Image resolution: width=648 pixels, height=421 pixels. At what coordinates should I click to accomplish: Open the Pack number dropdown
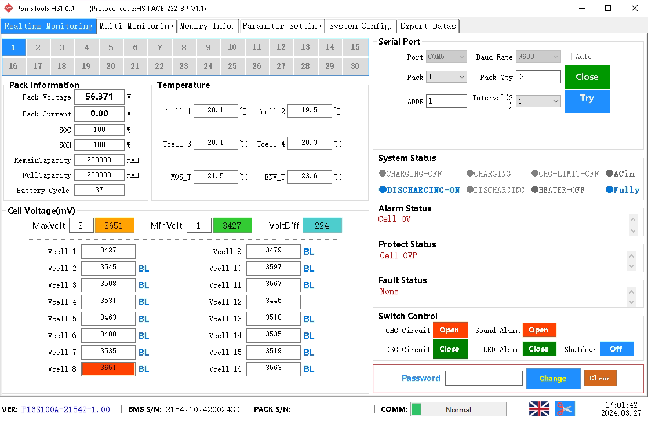pyautogui.click(x=446, y=77)
